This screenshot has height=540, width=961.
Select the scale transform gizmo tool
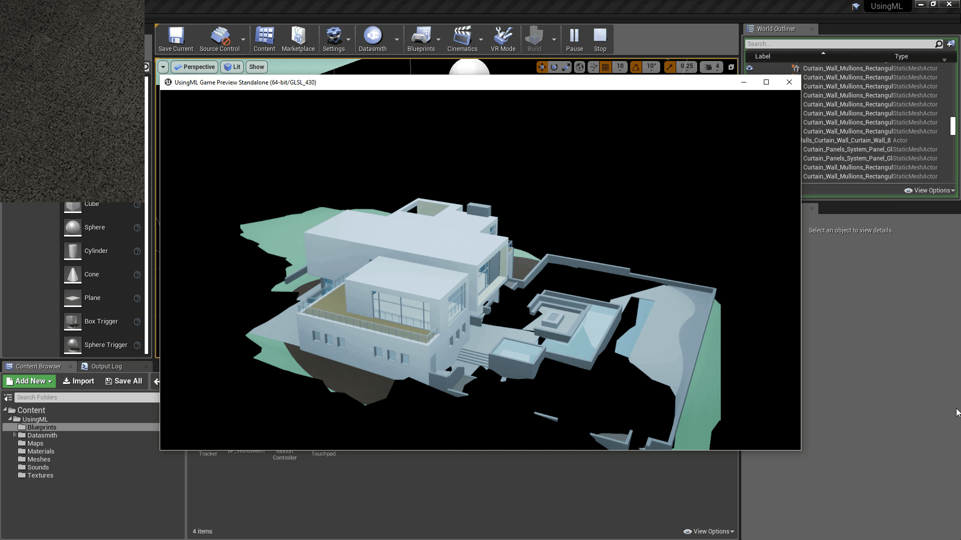tap(566, 67)
